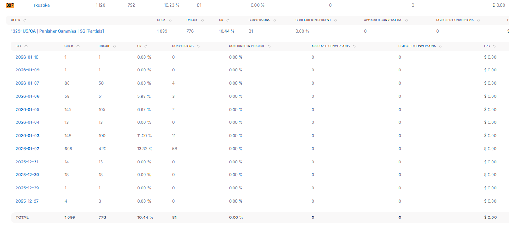
Task: Open offer 1329 Punisher Gummies link
Action: (x=57, y=31)
